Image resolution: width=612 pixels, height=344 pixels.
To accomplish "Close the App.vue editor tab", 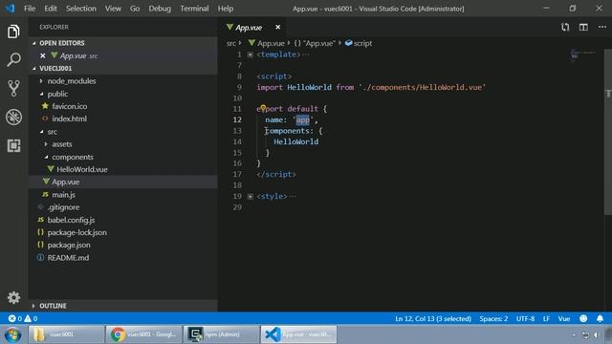I will click(277, 27).
